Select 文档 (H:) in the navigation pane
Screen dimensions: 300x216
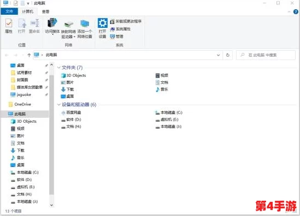(x=21, y=194)
